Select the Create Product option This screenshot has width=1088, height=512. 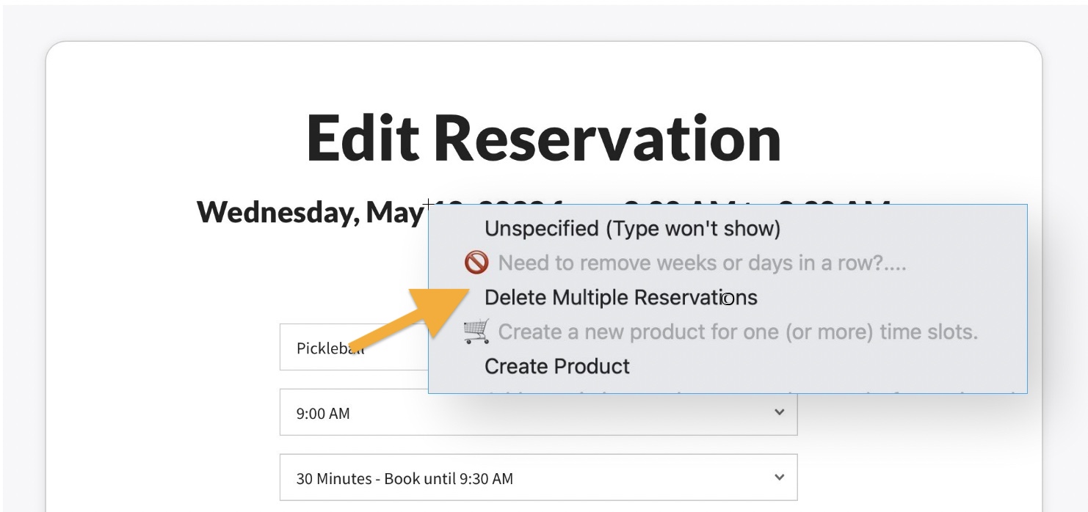click(557, 366)
